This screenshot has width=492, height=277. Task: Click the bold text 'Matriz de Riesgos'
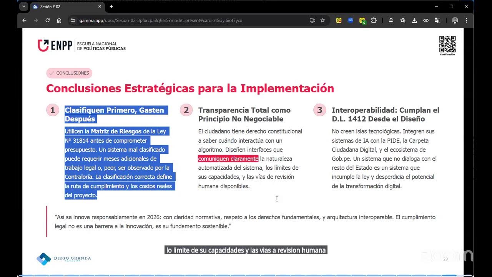[116, 132]
